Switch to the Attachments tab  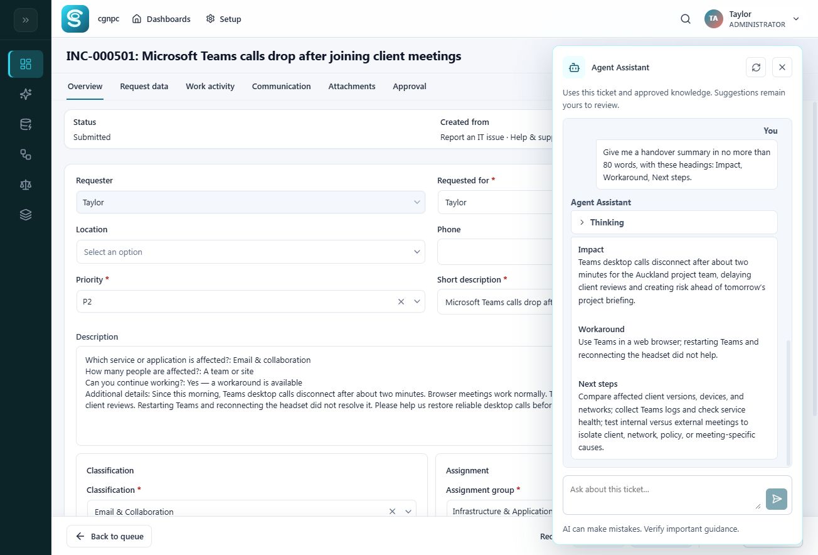(x=352, y=87)
